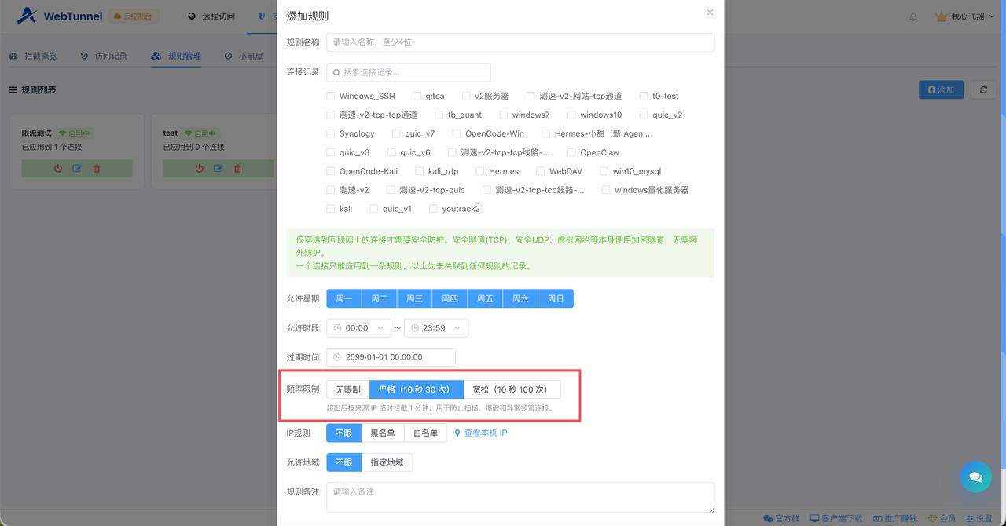1006x526 pixels.
Task: Select 严格 (10 秒 30 次) rate limit
Action: 417,389
